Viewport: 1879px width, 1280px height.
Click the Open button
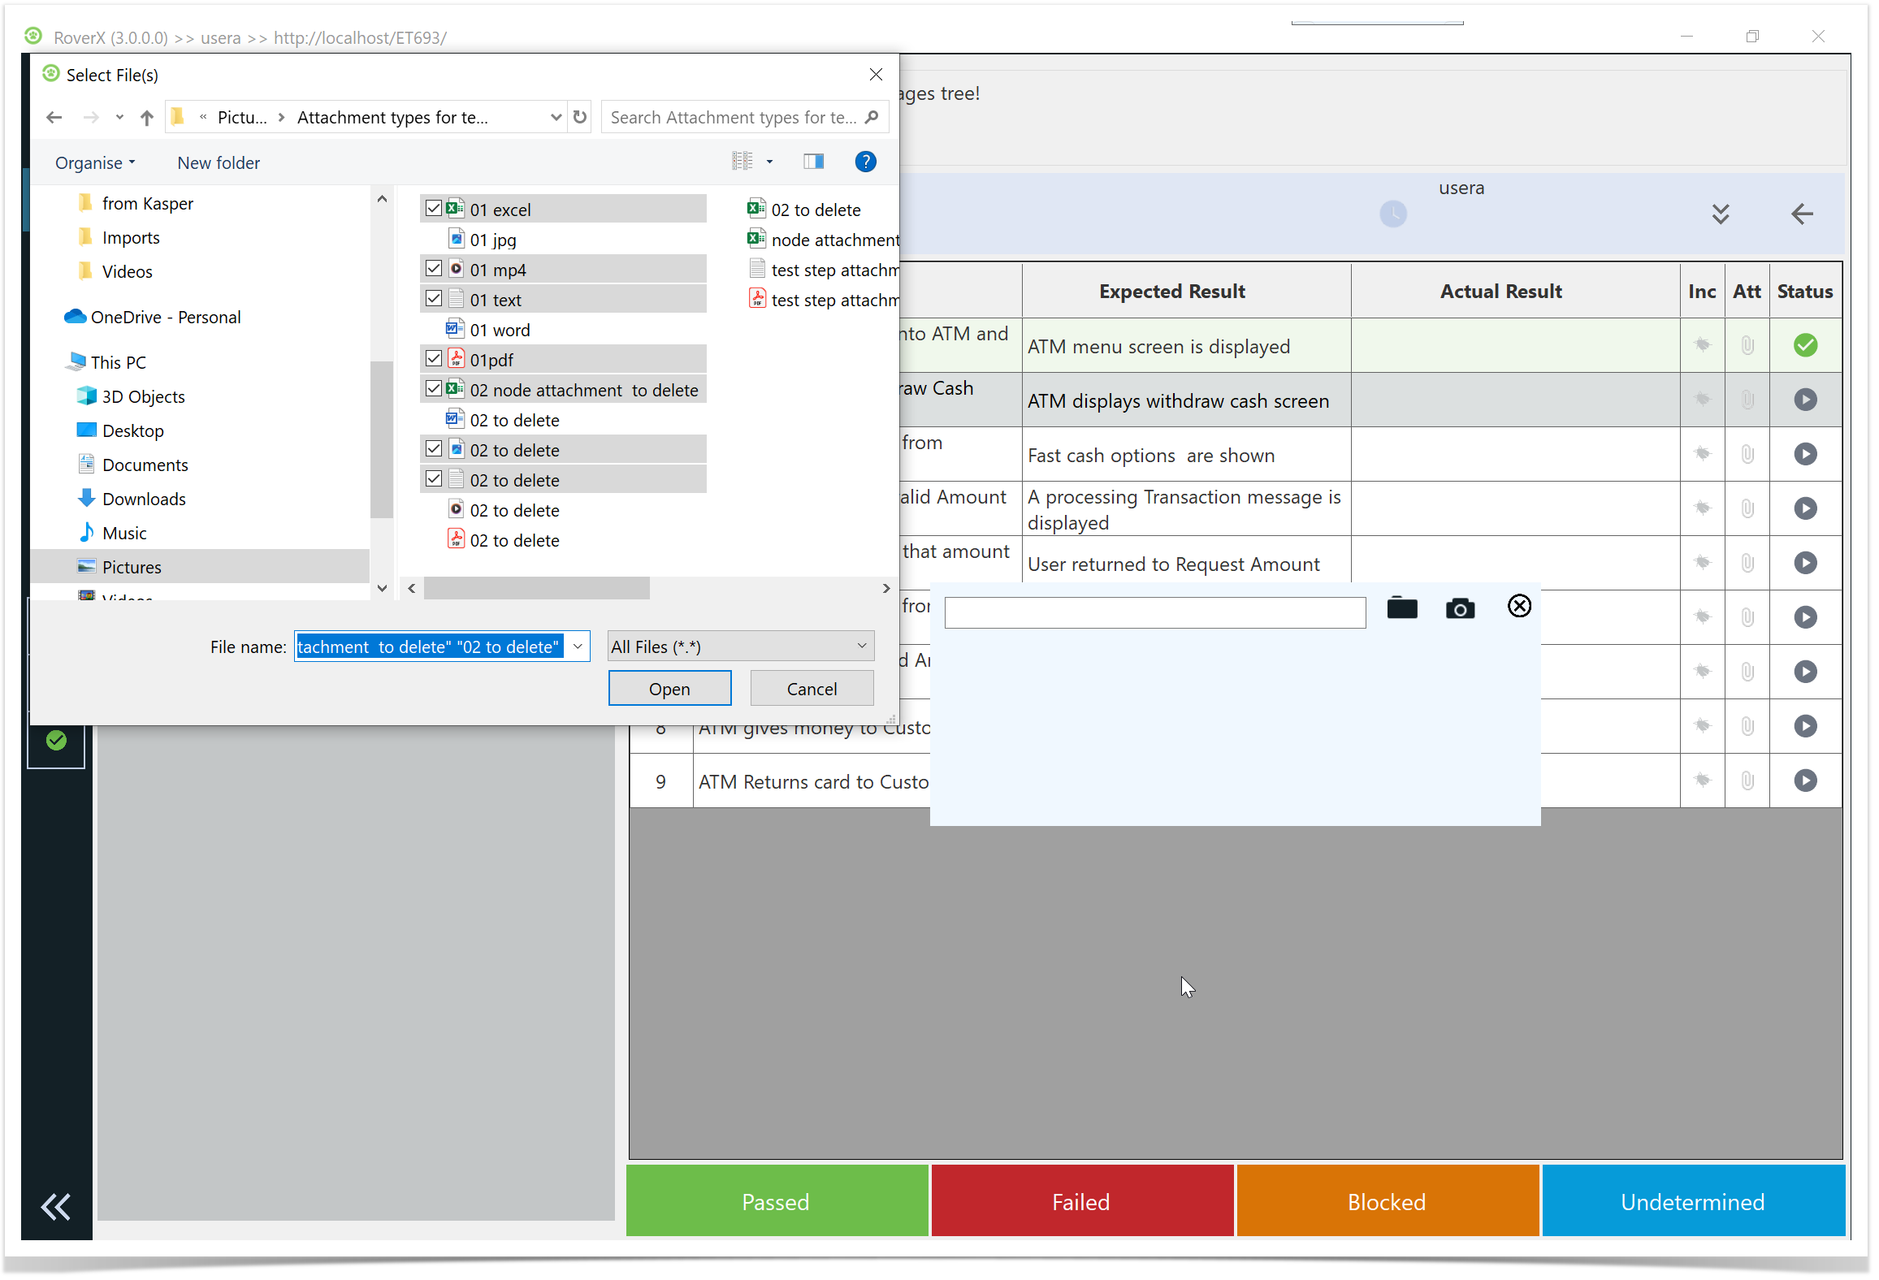[669, 689]
